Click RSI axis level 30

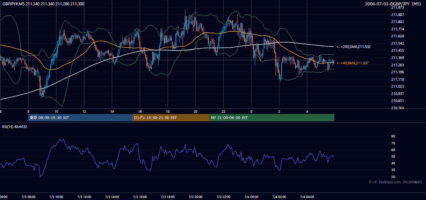coord(393,170)
